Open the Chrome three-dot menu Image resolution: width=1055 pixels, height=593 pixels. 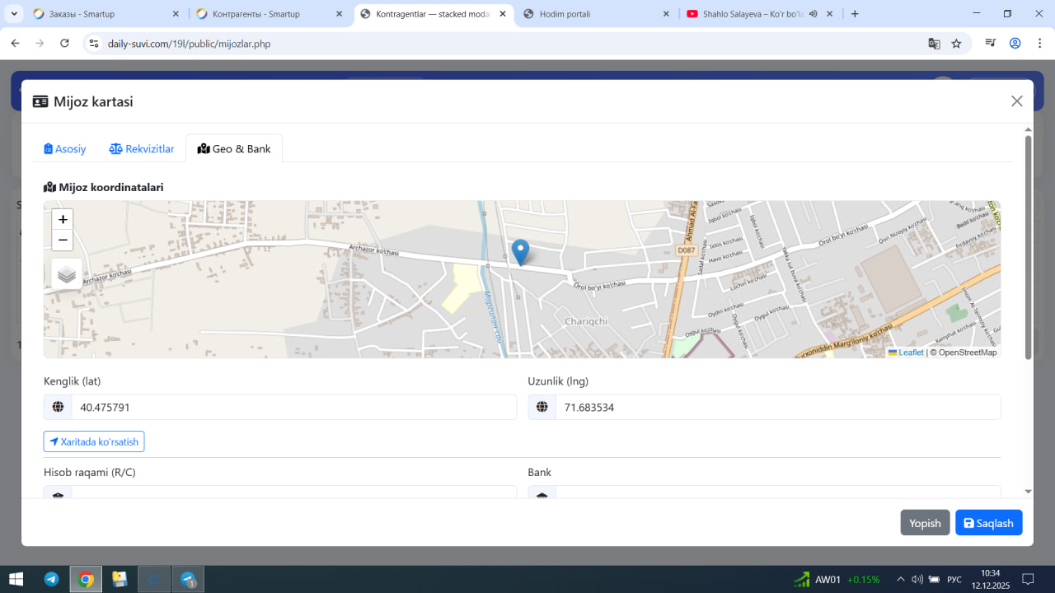click(x=1039, y=44)
